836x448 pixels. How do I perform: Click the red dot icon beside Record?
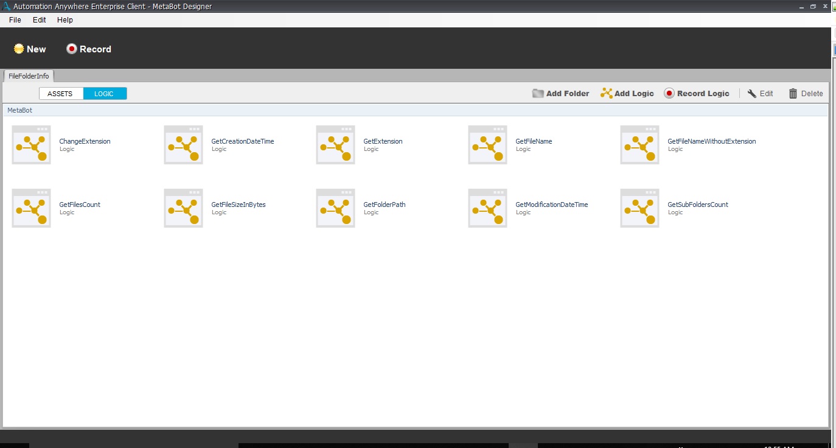pos(72,49)
